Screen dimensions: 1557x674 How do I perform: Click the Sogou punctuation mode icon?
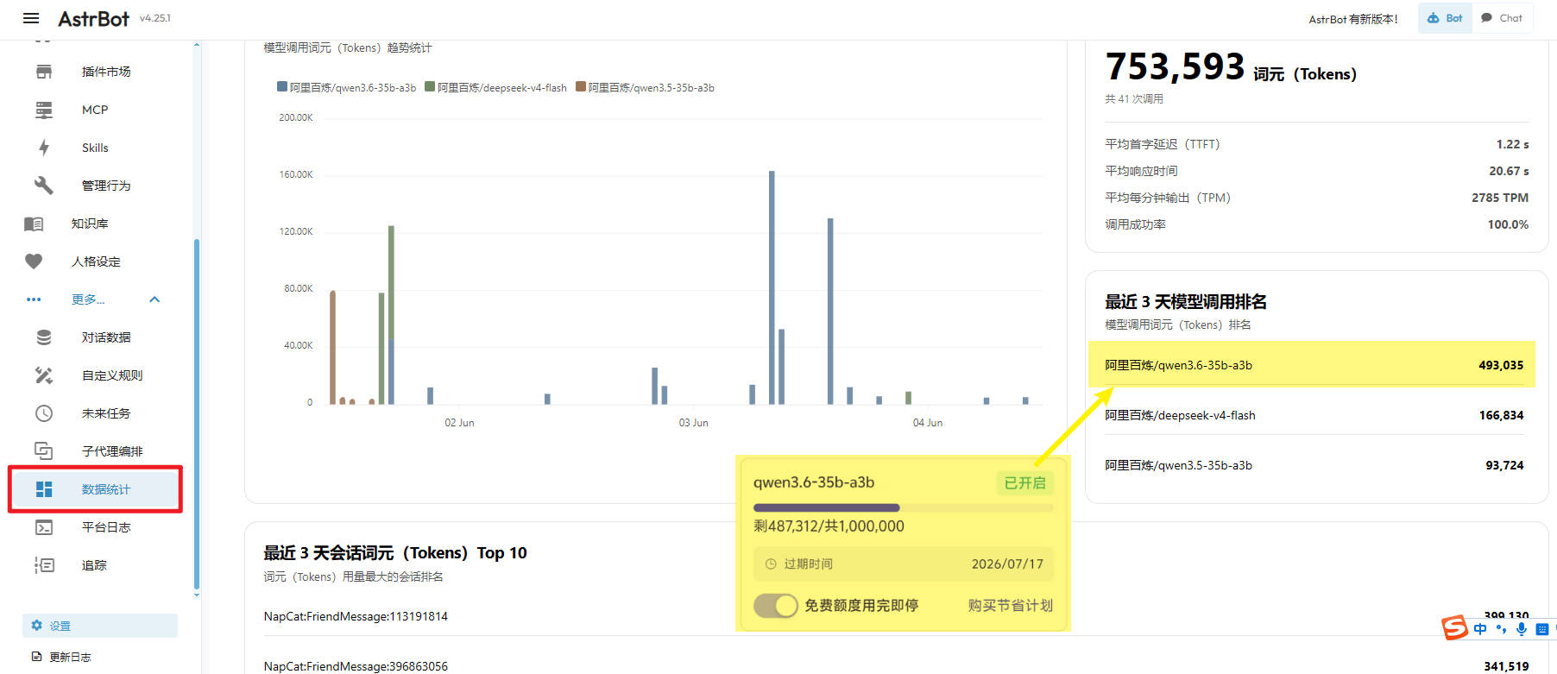point(1502,629)
